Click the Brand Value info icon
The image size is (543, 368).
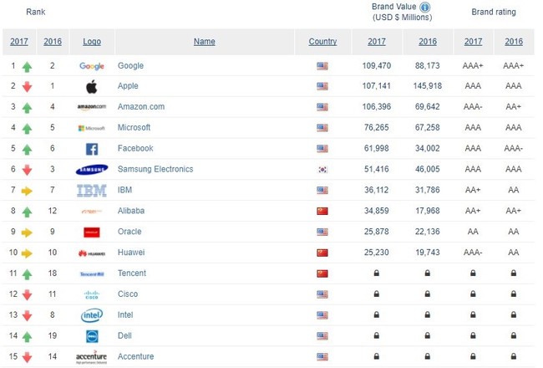click(x=425, y=7)
